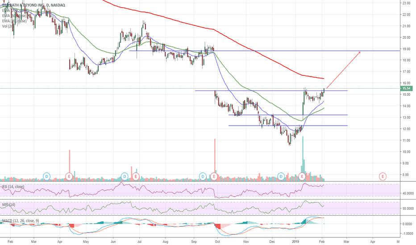416x245 pixels.
Task: Click the Apr label following 2019
Action: coord(373,241)
